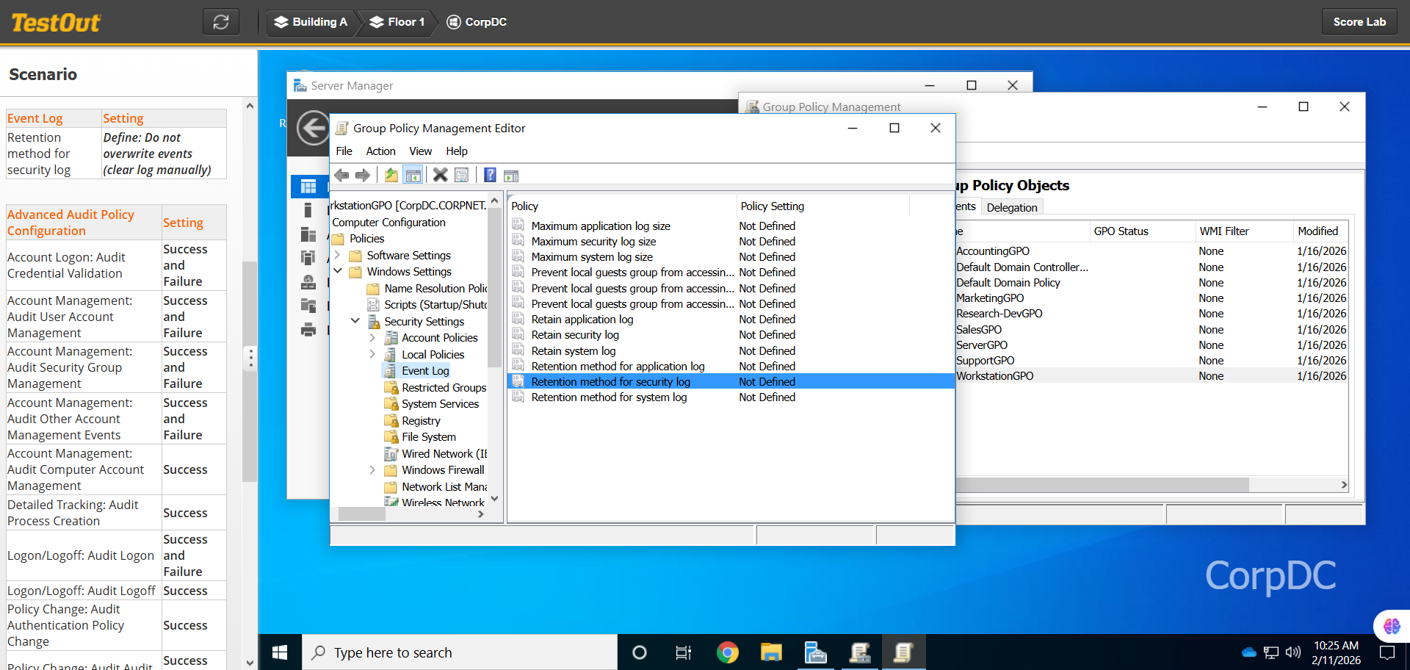Expand the Software Settings tree node
Screen dimensions: 1410x670
(x=337, y=255)
